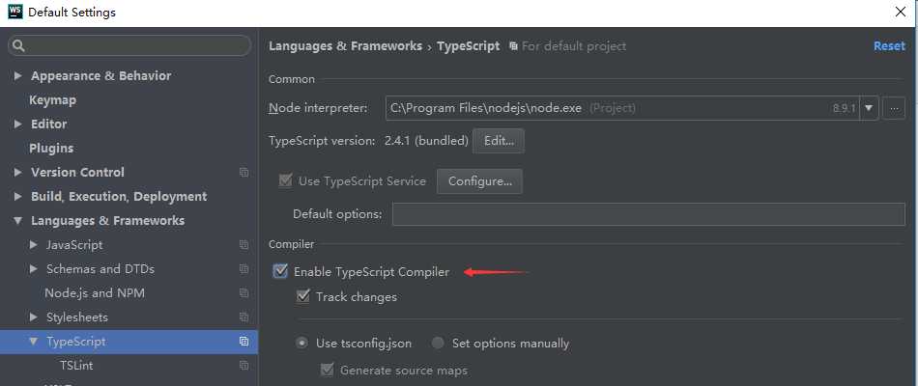This screenshot has height=386, width=918.
Task: Click the Default options input field
Action: click(x=648, y=214)
